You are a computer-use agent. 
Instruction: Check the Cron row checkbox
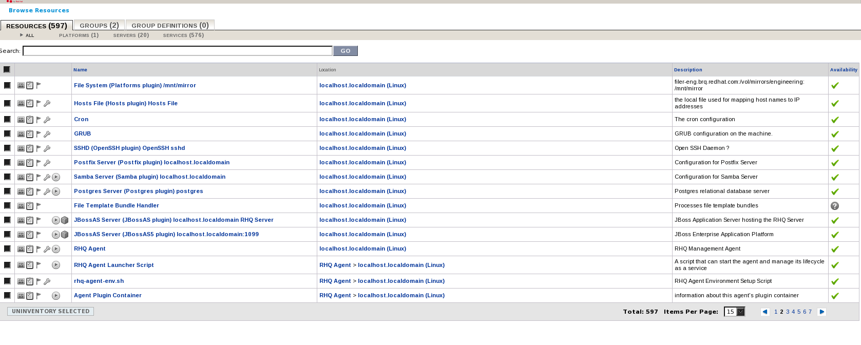pyautogui.click(x=7, y=119)
